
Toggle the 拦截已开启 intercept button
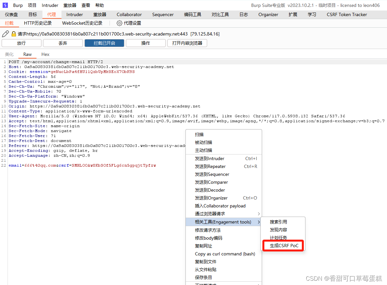pyautogui.click(x=105, y=43)
